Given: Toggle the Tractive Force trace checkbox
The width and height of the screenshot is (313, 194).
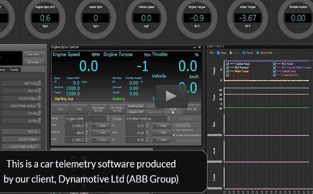Looking at the screenshot, I should click(x=227, y=64).
